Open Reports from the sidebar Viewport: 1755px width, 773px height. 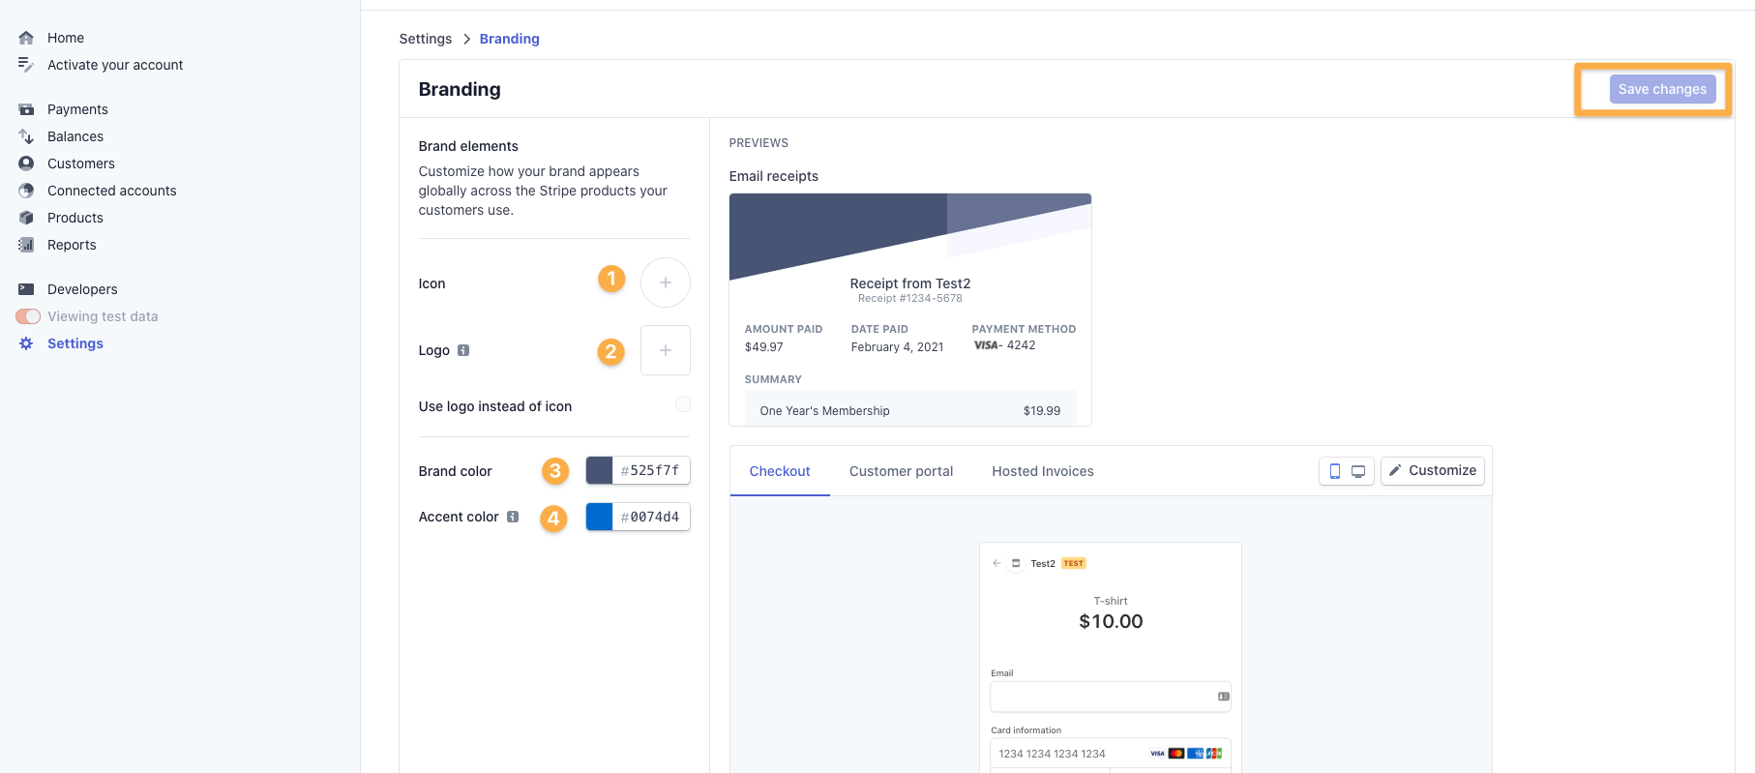tap(72, 245)
